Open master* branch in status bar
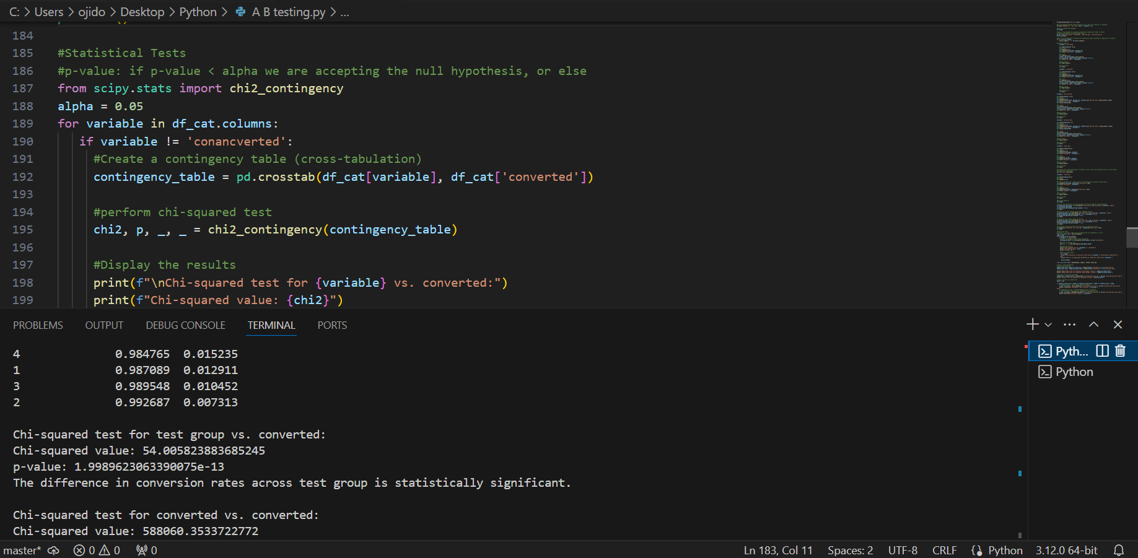The image size is (1138, 558). 22,550
